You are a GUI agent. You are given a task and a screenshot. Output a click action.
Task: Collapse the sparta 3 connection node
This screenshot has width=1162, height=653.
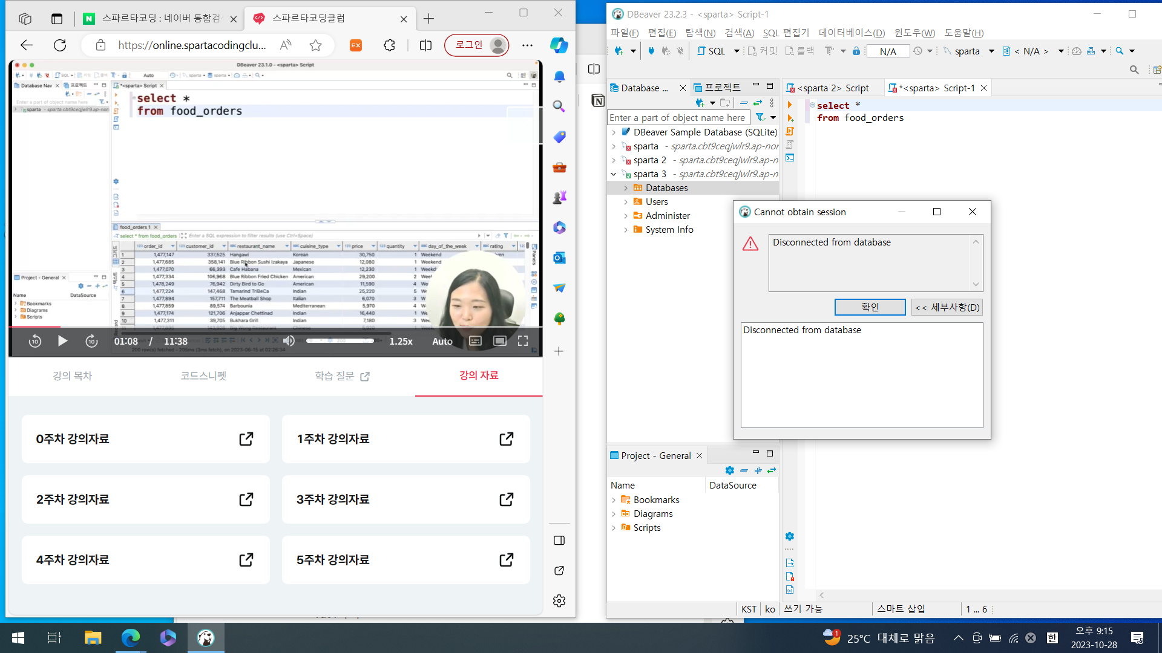coord(614,174)
